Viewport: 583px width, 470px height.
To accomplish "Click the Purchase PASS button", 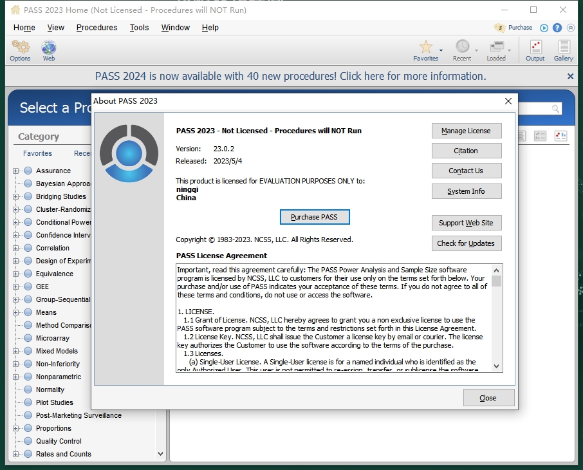I will coord(315,217).
